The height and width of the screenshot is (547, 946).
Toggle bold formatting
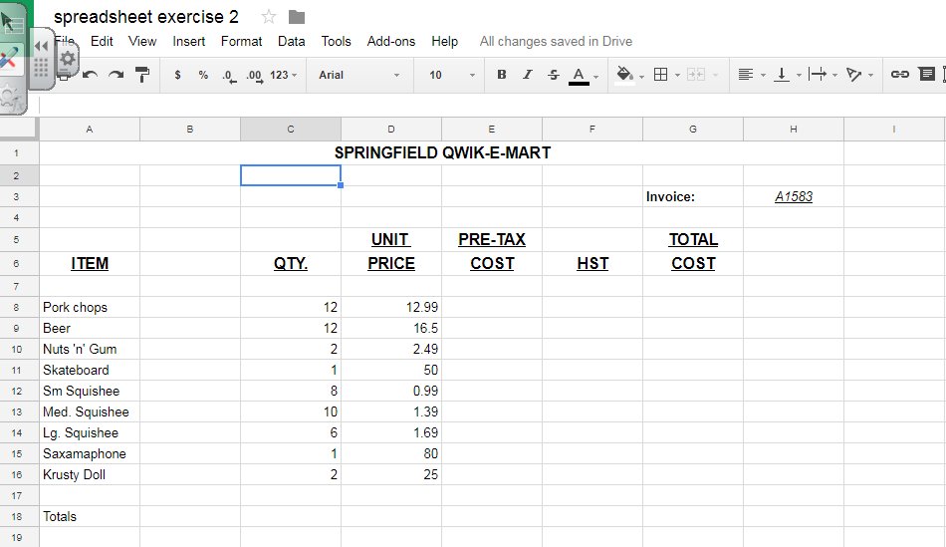501,75
